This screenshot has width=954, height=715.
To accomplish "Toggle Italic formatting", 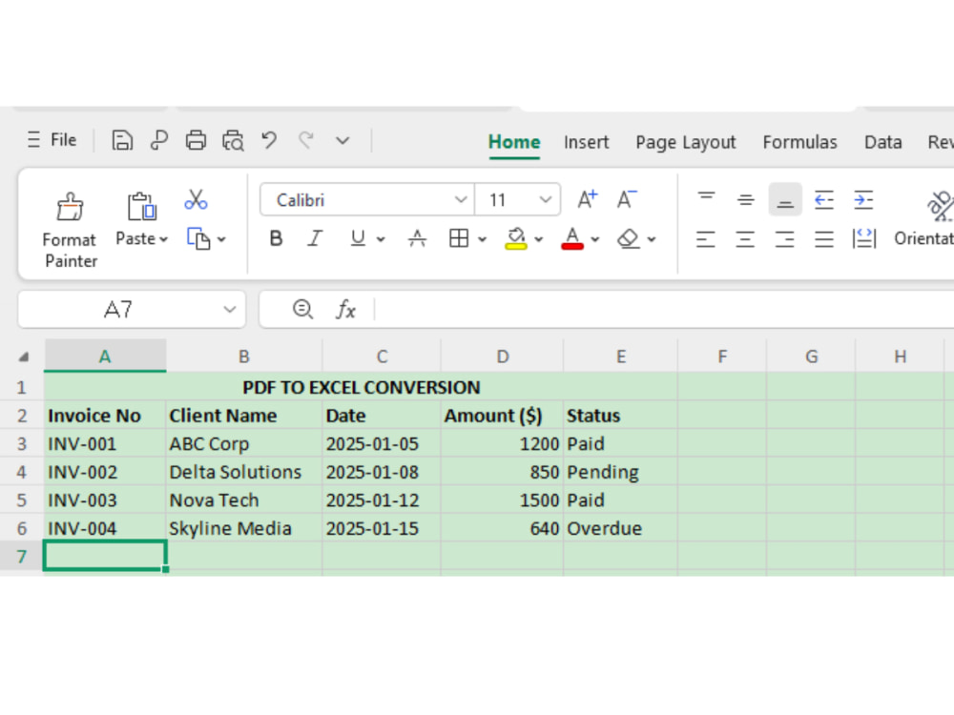I will [x=315, y=238].
